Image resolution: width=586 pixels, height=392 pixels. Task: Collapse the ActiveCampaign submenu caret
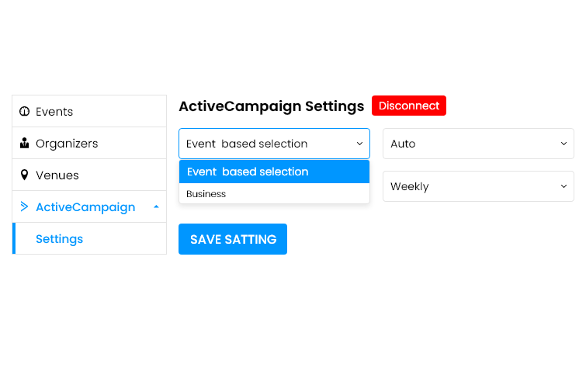[156, 206]
